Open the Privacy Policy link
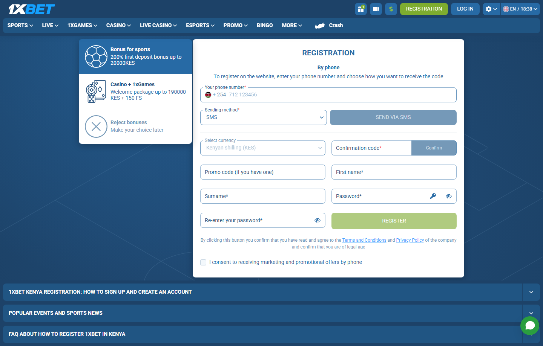Screen dimensions: 543x346 pos(410,240)
